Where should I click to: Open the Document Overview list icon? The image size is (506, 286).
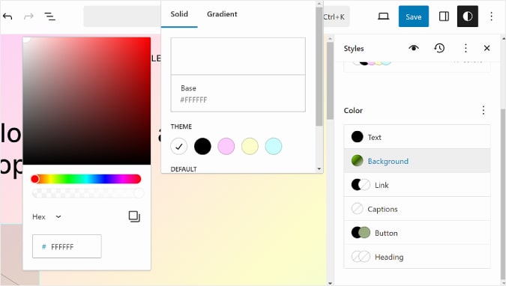(x=49, y=16)
